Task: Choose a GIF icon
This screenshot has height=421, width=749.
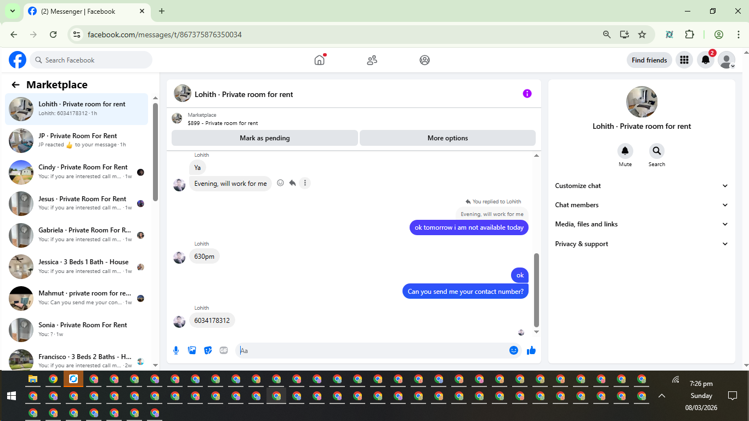Action: point(224,350)
